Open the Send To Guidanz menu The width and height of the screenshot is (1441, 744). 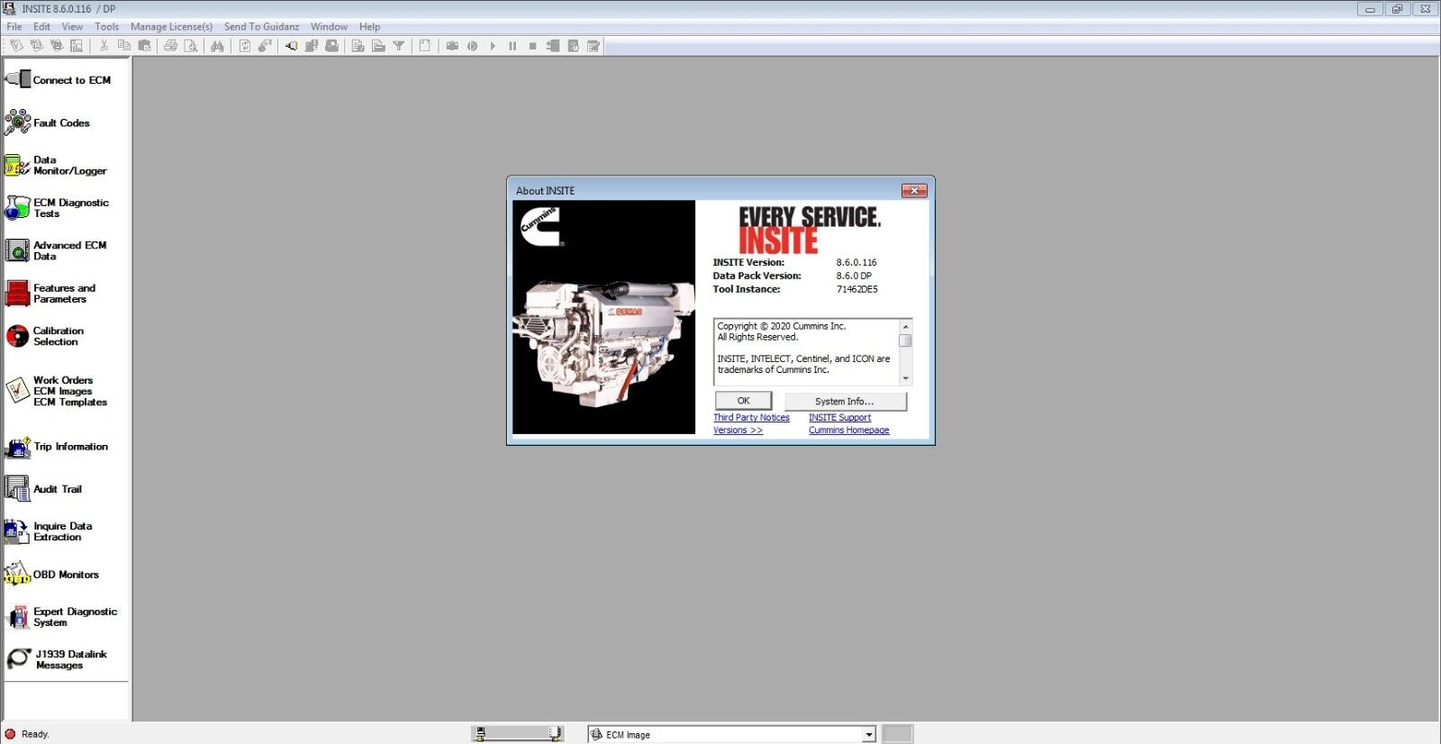(261, 27)
